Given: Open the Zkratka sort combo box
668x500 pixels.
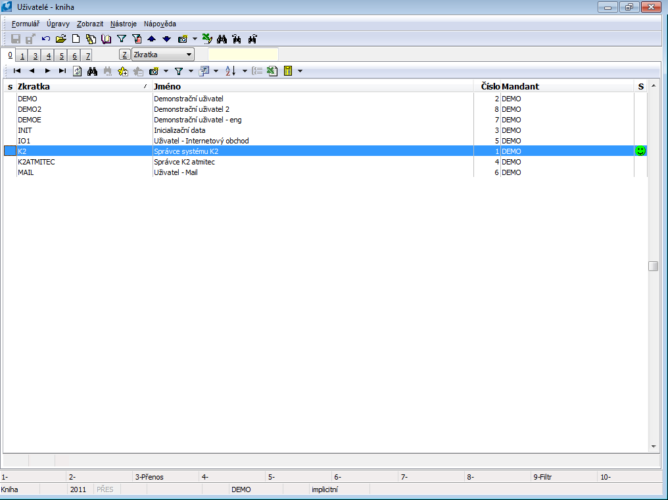Looking at the screenshot, I should (163, 55).
